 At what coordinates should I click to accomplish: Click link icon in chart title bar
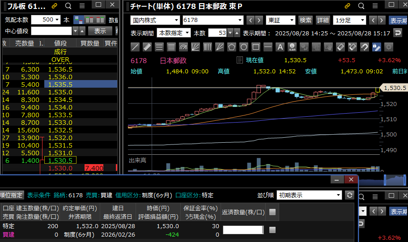[347, 6]
